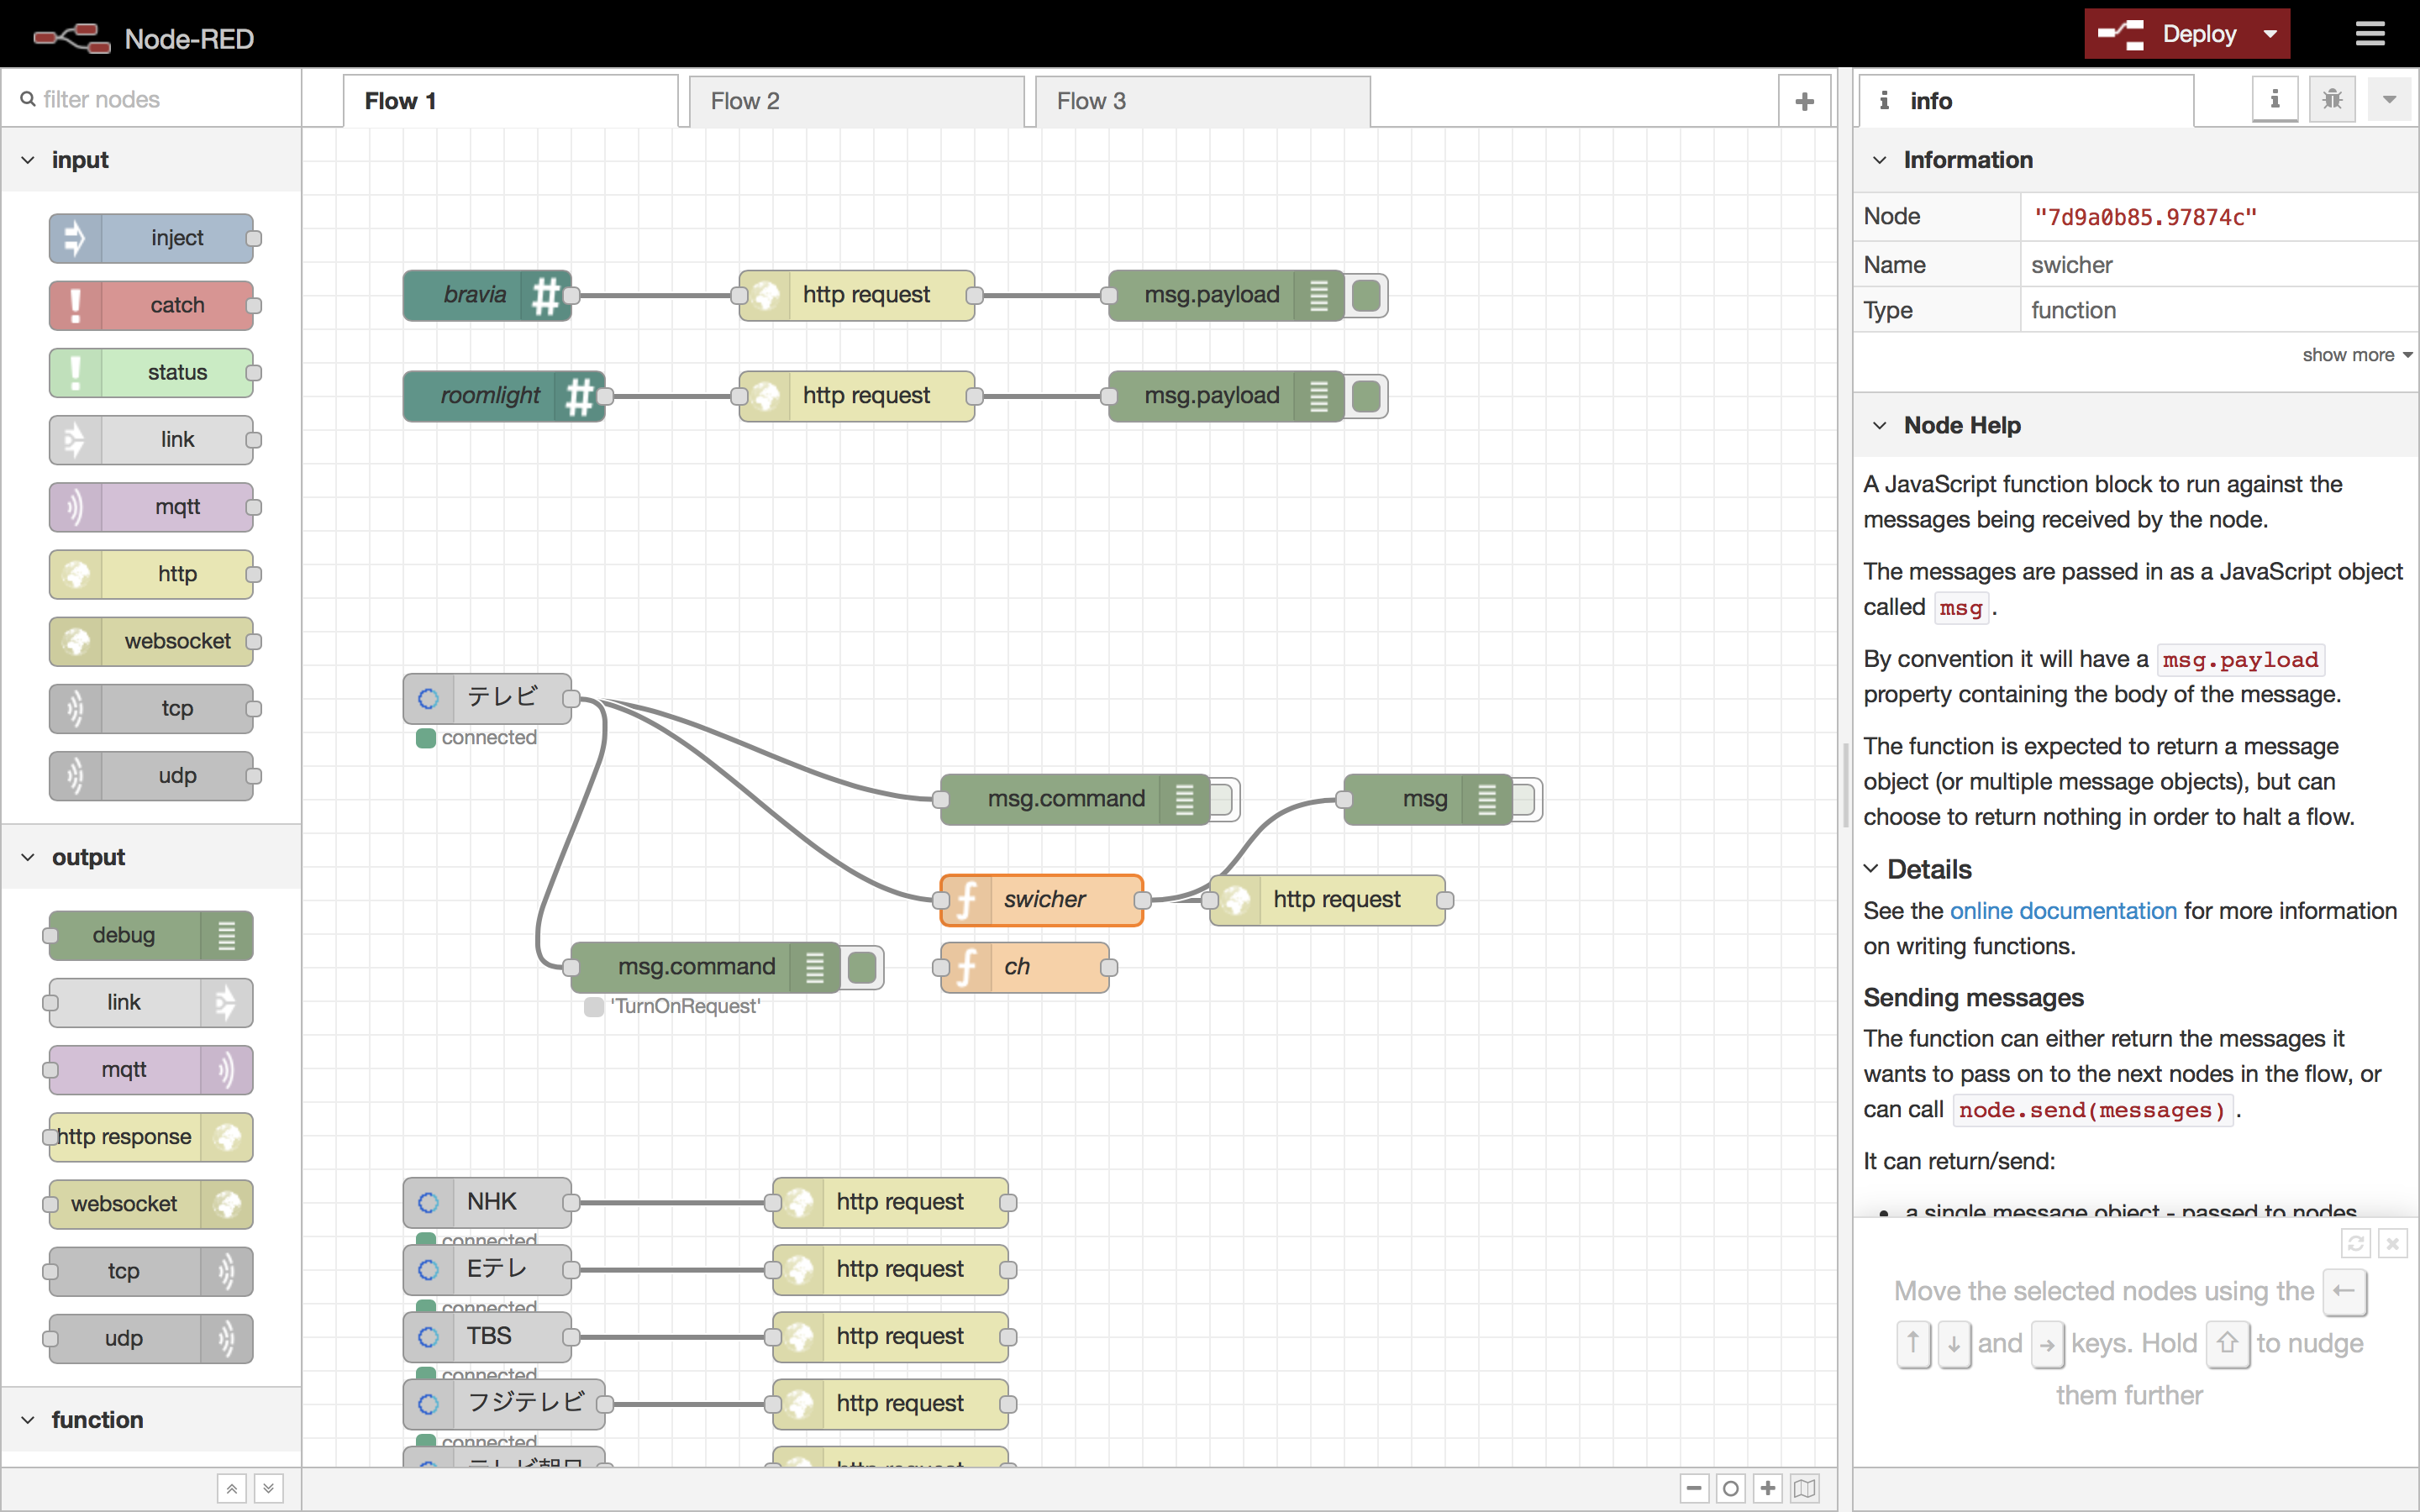Switch to the Flow 2 tab
The width and height of the screenshot is (2420, 1512).
tap(746, 100)
